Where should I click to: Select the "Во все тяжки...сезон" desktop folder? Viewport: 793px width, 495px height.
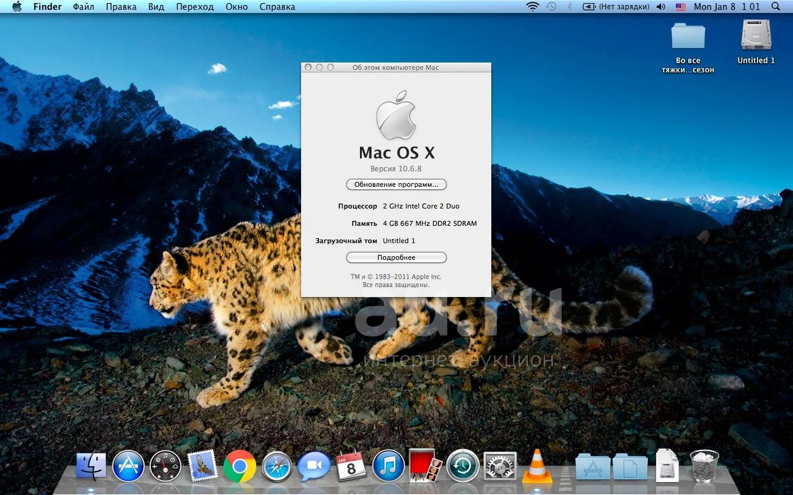click(x=688, y=48)
